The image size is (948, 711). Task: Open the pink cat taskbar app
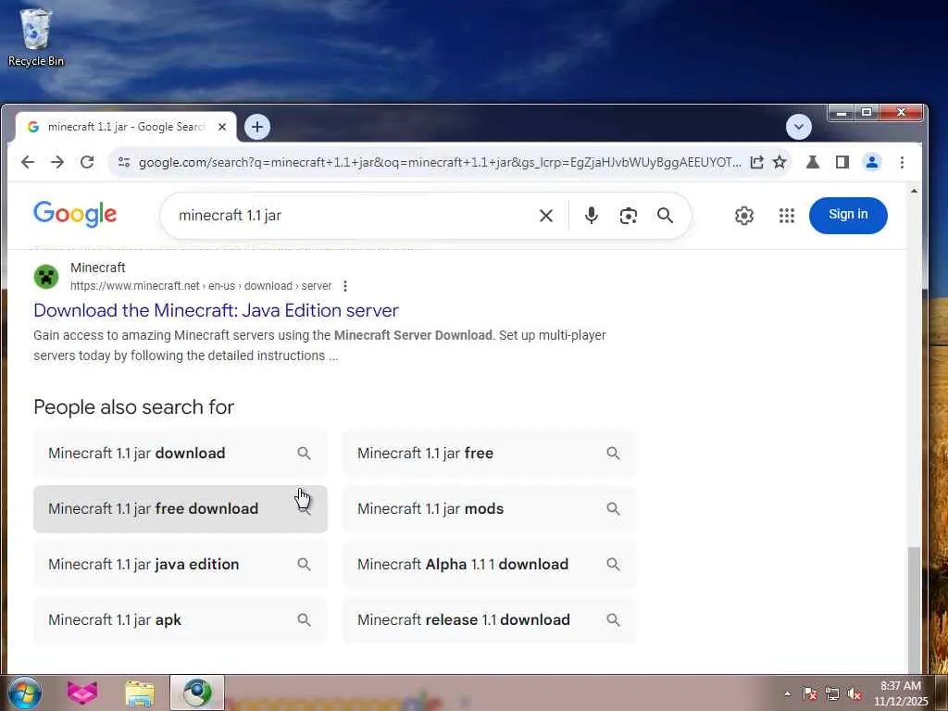82,692
